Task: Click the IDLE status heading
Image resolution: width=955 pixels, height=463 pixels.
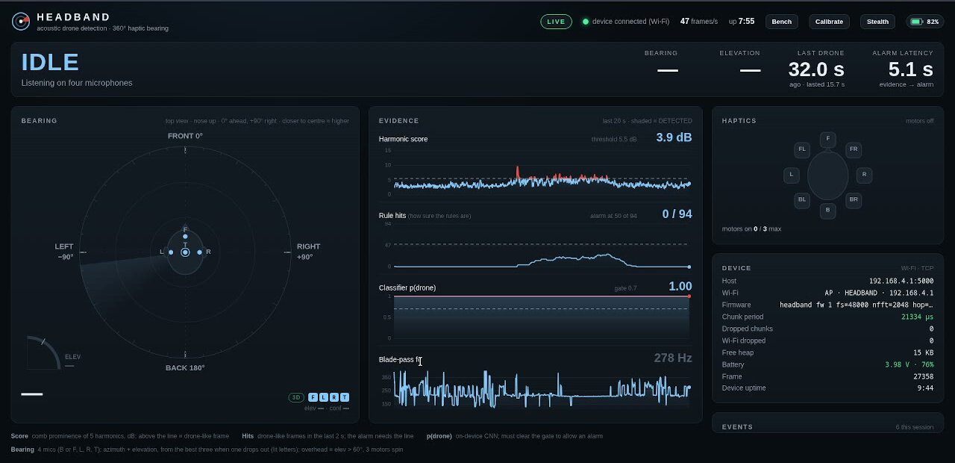Action: click(50, 62)
